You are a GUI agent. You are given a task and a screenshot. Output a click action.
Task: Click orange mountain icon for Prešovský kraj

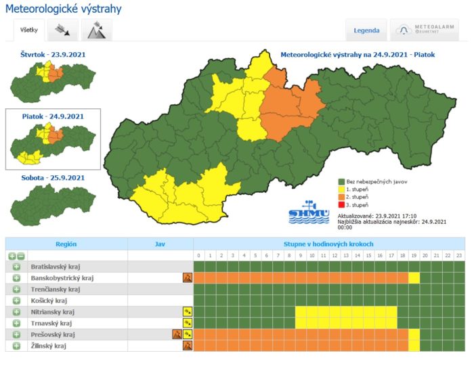177,335
